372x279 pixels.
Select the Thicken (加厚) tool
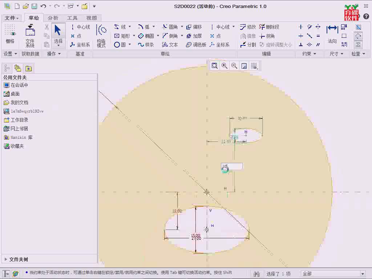tap(194, 36)
